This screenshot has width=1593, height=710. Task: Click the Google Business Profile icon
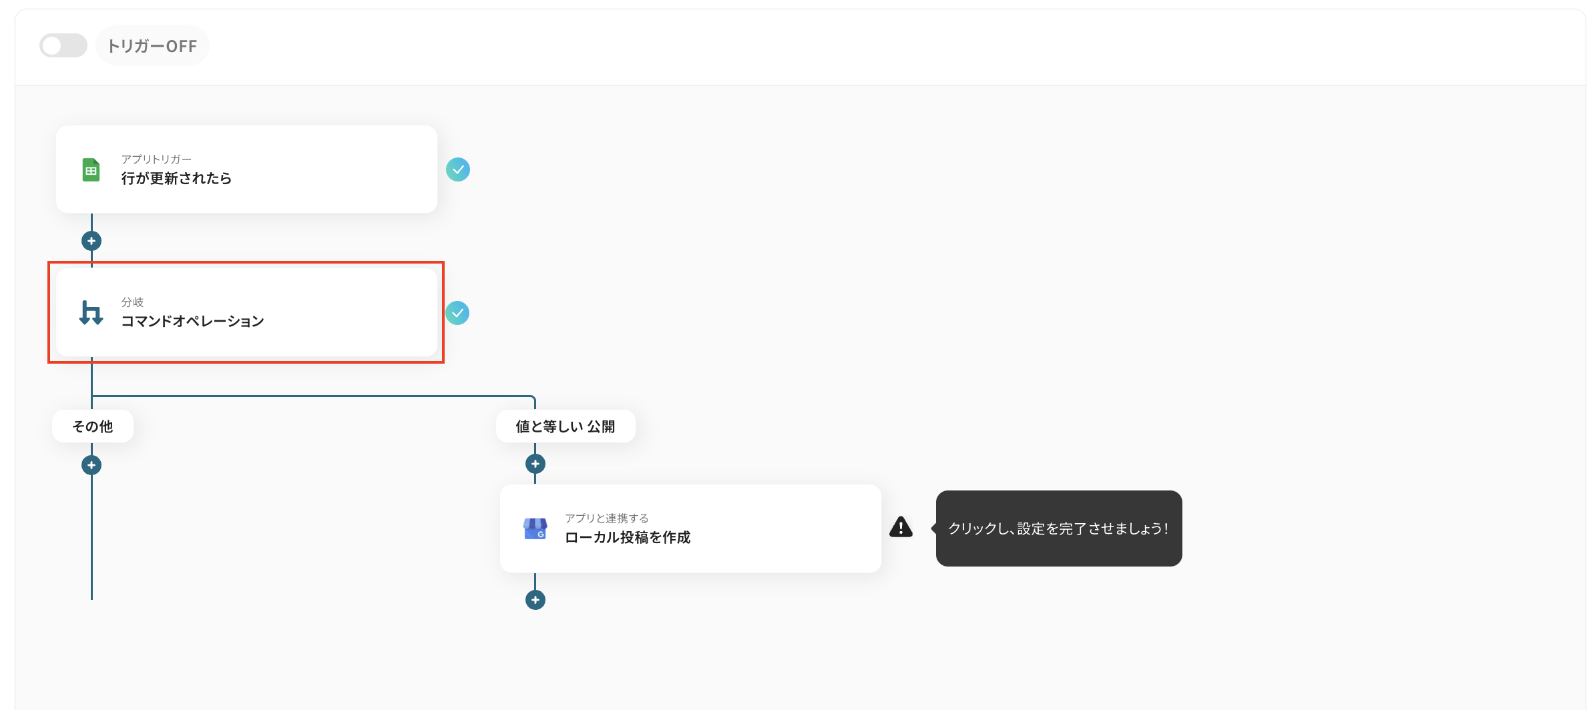[x=536, y=528]
